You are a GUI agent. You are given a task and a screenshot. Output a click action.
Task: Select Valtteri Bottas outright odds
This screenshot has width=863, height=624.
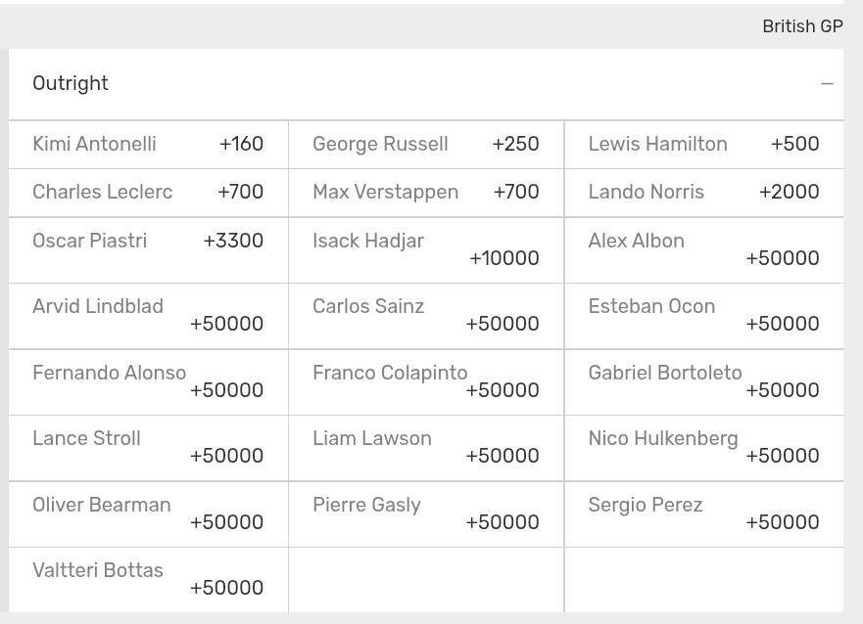tap(149, 580)
